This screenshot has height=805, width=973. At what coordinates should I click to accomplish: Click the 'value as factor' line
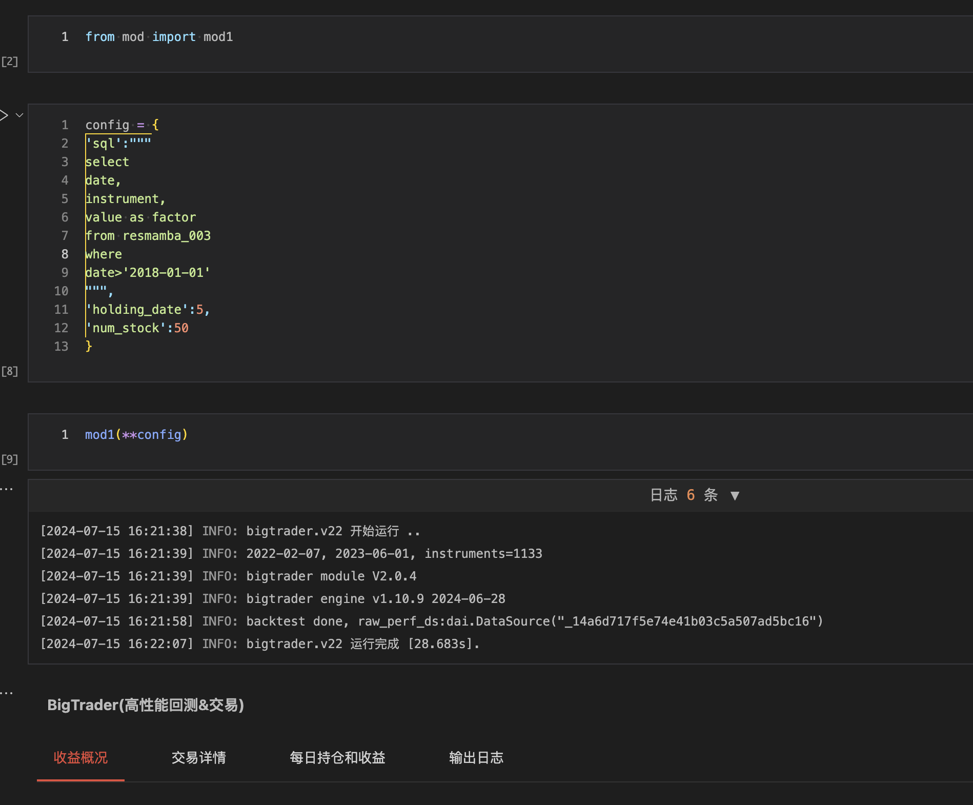(x=140, y=217)
